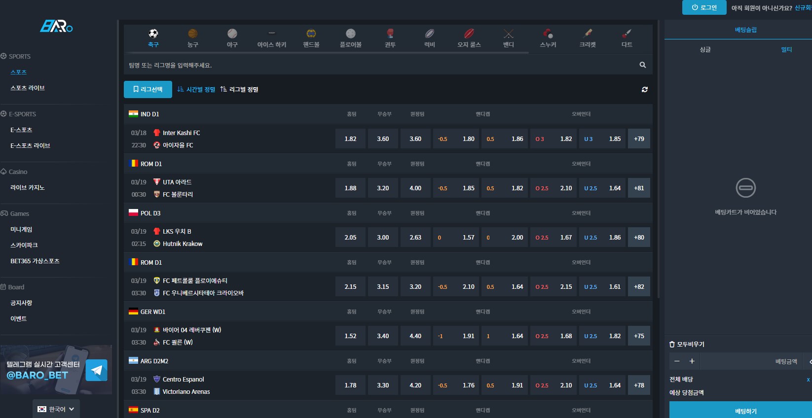Viewport: 812px width, 418px height.
Task: Expand +80 more markets for LKS 우치 B
Action: coord(639,238)
